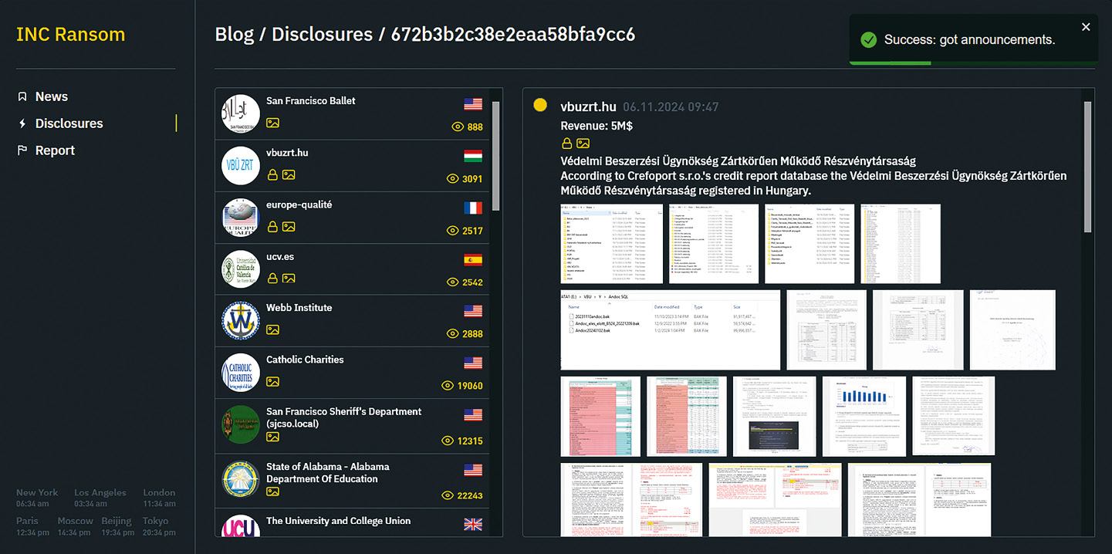
Task: Open the Report menu item
Action: pyautogui.click(x=56, y=150)
